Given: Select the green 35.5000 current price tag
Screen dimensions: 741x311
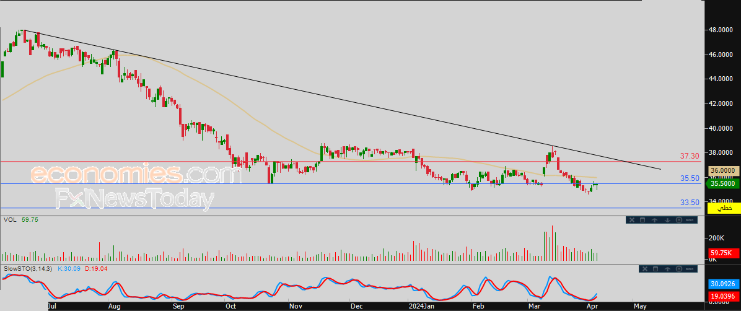Looking at the screenshot, I should point(722,184).
